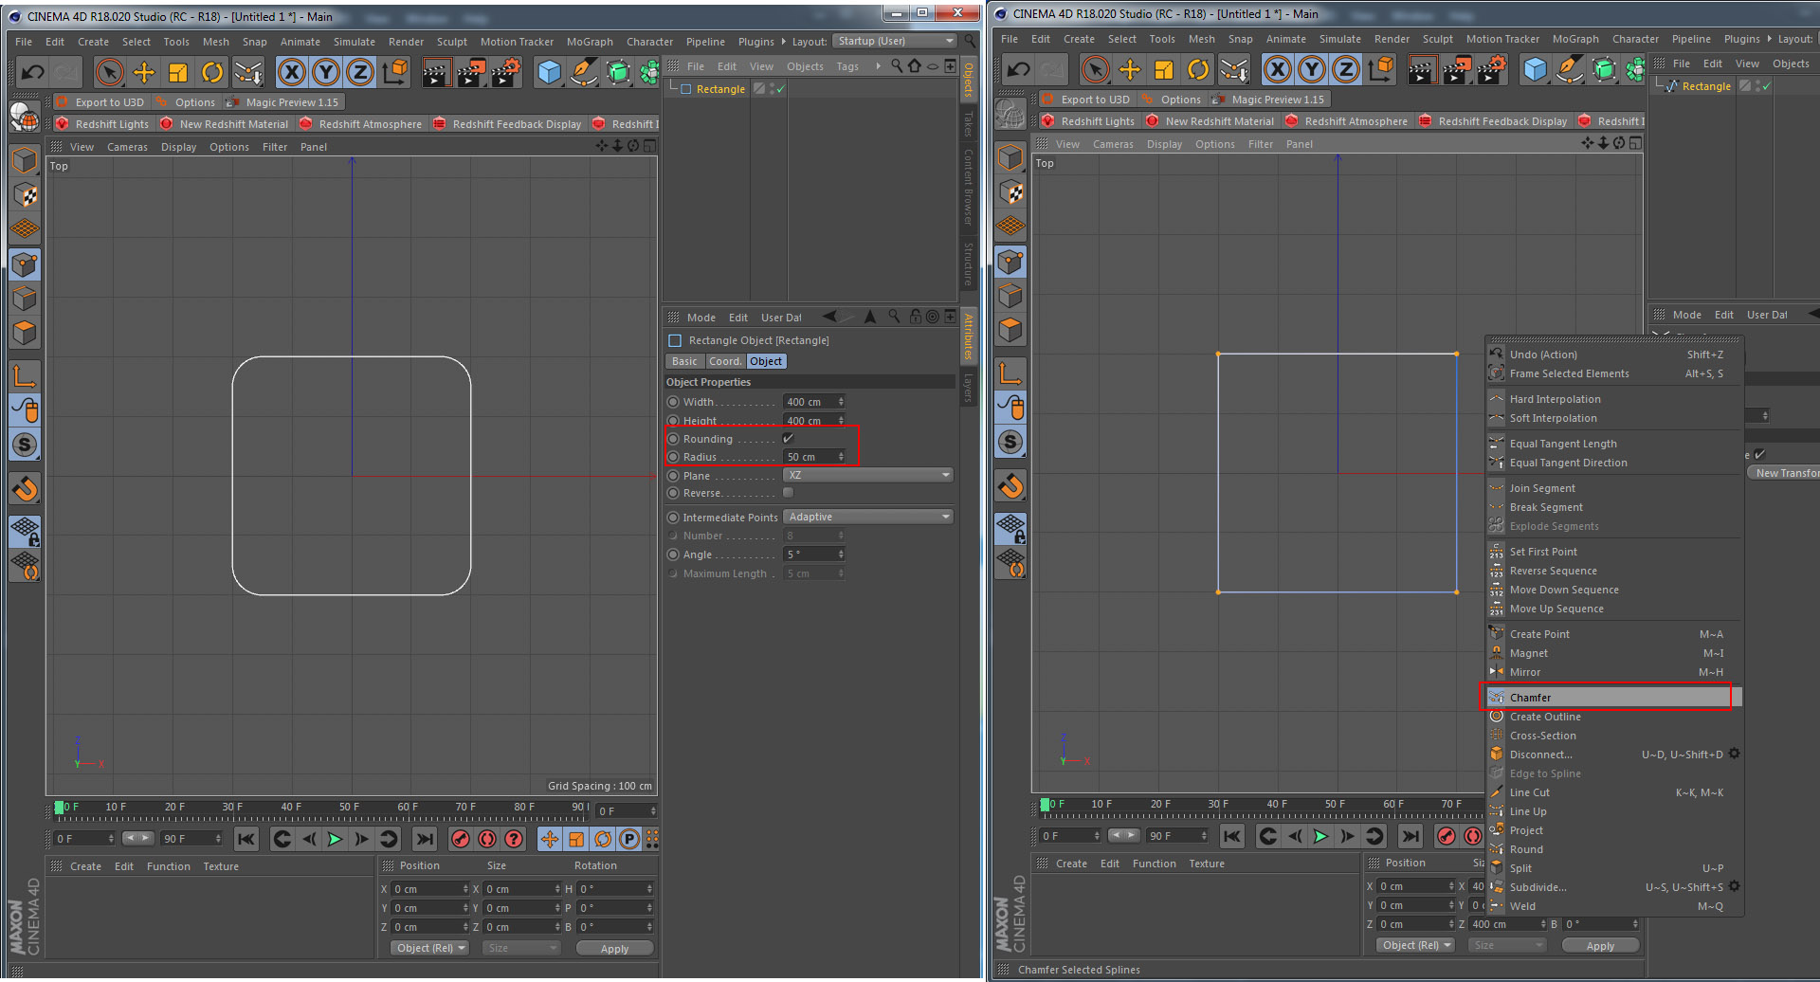Click Apply button in right window

[x=1600, y=946]
